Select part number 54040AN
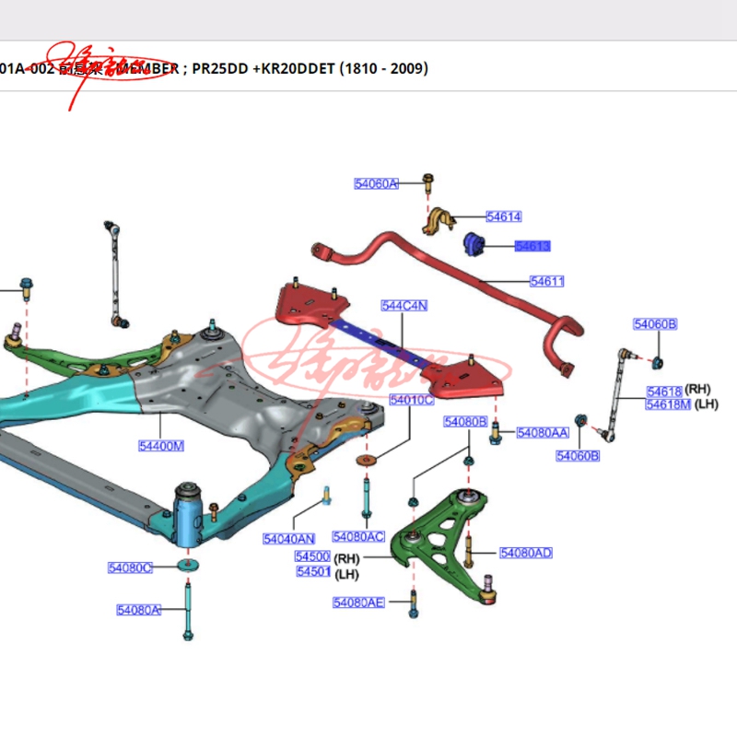This screenshot has width=737, height=737. (x=288, y=539)
